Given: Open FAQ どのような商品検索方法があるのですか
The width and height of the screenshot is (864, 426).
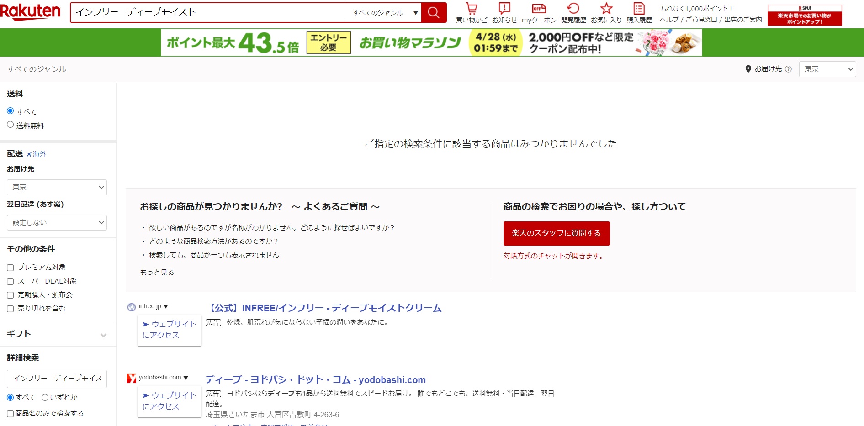Looking at the screenshot, I should 213,241.
